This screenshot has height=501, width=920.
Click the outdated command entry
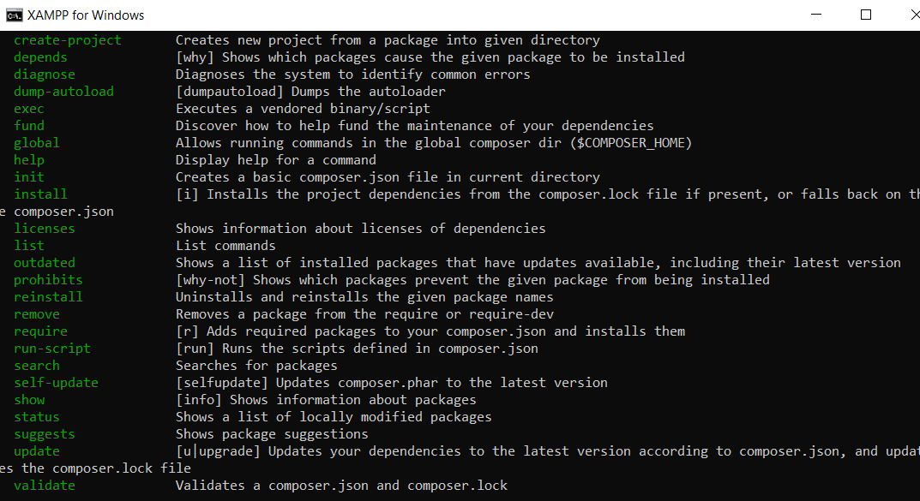pos(45,263)
